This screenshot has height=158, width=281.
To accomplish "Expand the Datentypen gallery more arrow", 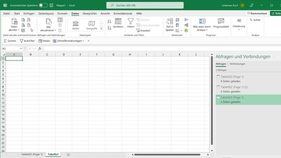I will [x=101, y=29].
